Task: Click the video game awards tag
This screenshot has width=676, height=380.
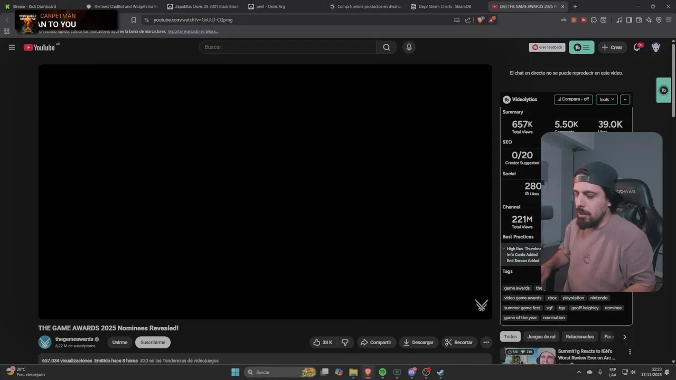Action: tap(522, 298)
